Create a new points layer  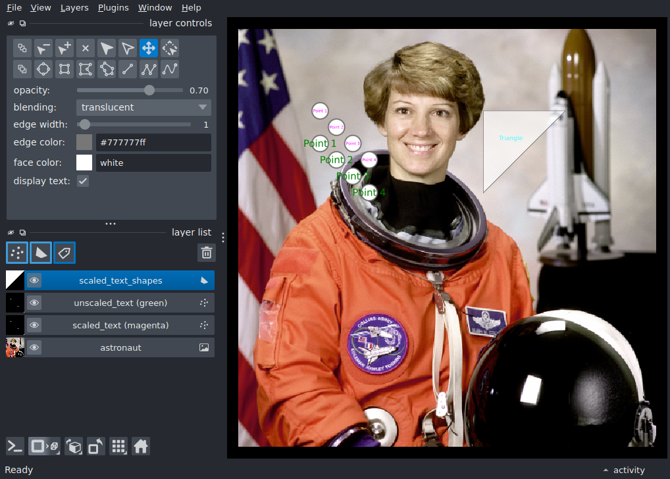point(17,253)
